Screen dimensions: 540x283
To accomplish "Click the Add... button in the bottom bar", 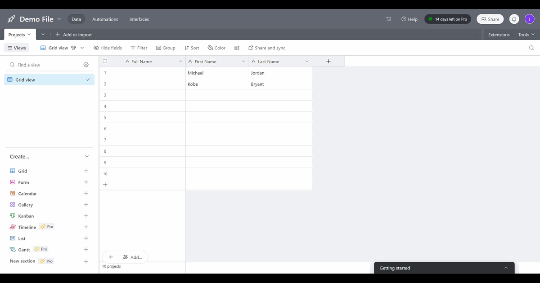I will coord(133,257).
